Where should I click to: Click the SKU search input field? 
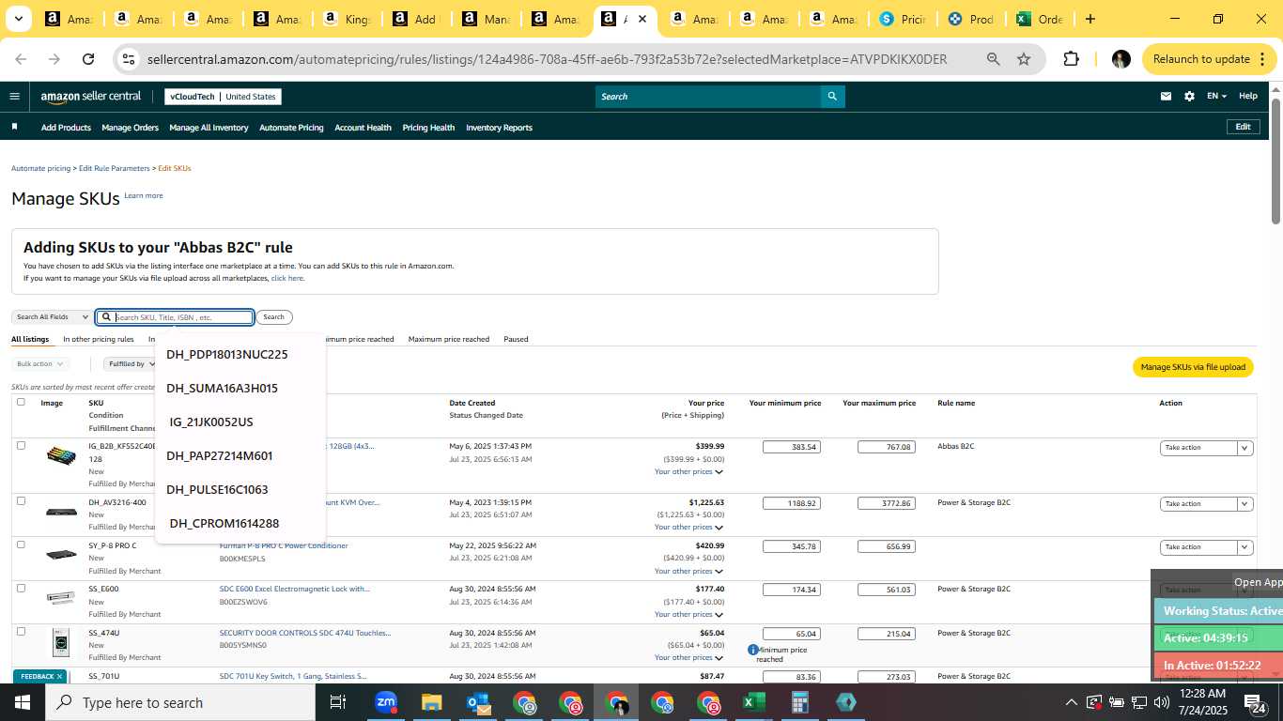[x=175, y=317]
